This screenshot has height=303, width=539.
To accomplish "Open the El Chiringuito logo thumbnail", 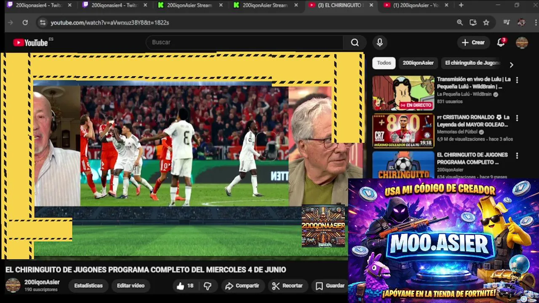I will click(403, 165).
